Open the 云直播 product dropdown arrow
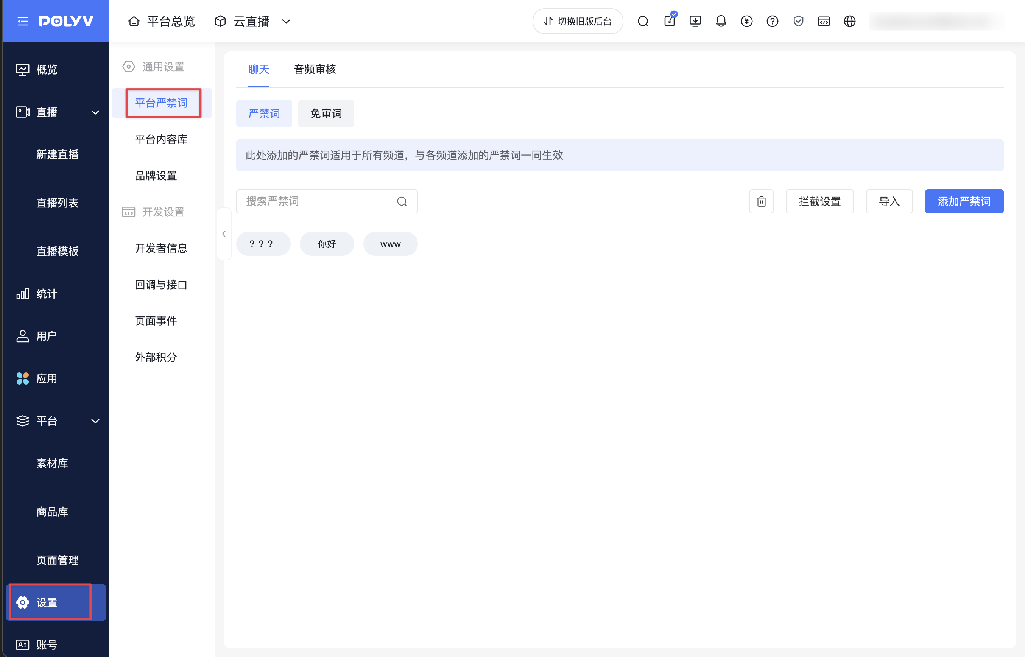The width and height of the screenshot is (1025, 657). click(286, 21)
